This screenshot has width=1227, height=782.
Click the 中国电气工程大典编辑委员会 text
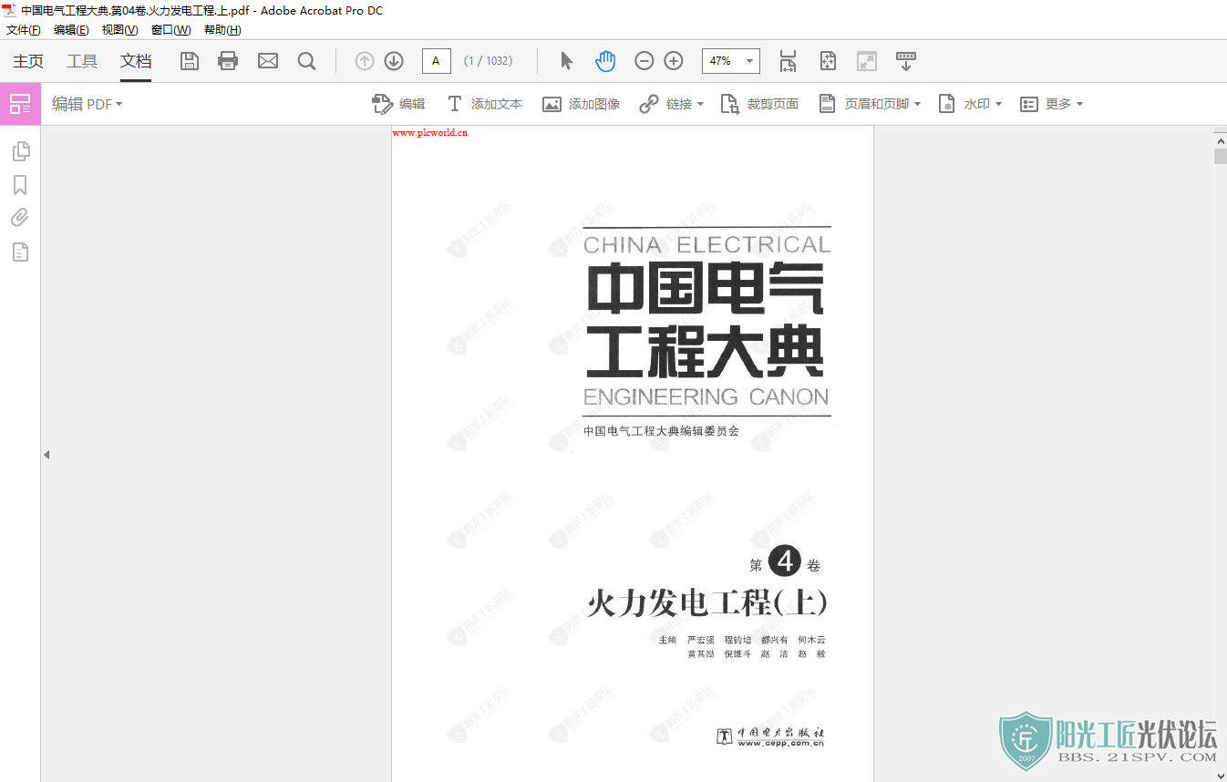click(x=661, y=431)
